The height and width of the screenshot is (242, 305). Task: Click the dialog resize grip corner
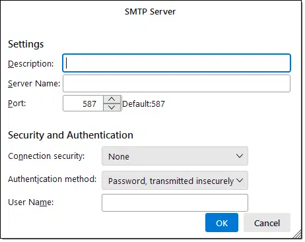(x=298, y=234)
